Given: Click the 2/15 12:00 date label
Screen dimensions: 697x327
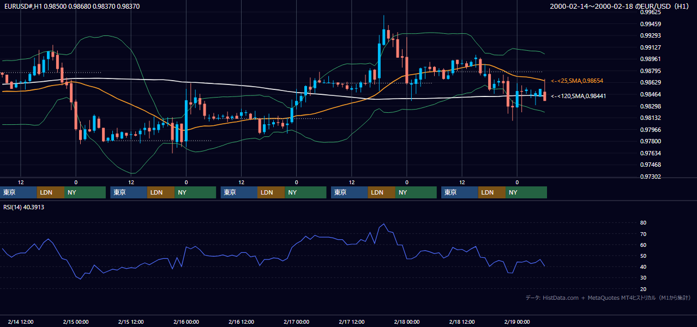Looking at the screenshot, I should click(131, 322).
